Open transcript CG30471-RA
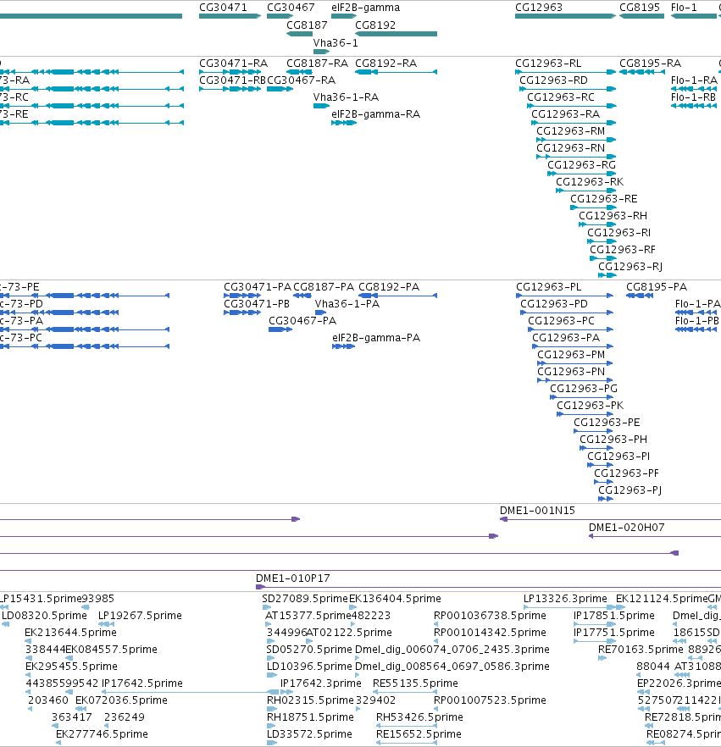Viewport: 721px width, 747px height. (234, 64)
